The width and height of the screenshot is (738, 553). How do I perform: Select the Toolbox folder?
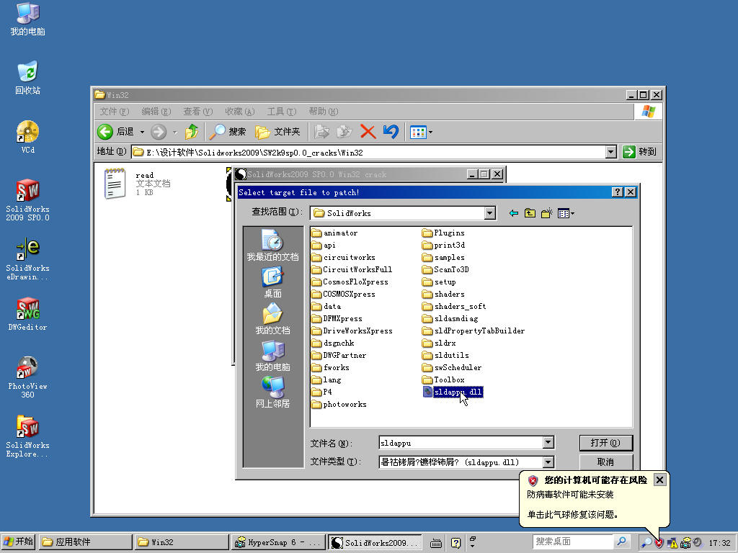[x=443, y=379]
